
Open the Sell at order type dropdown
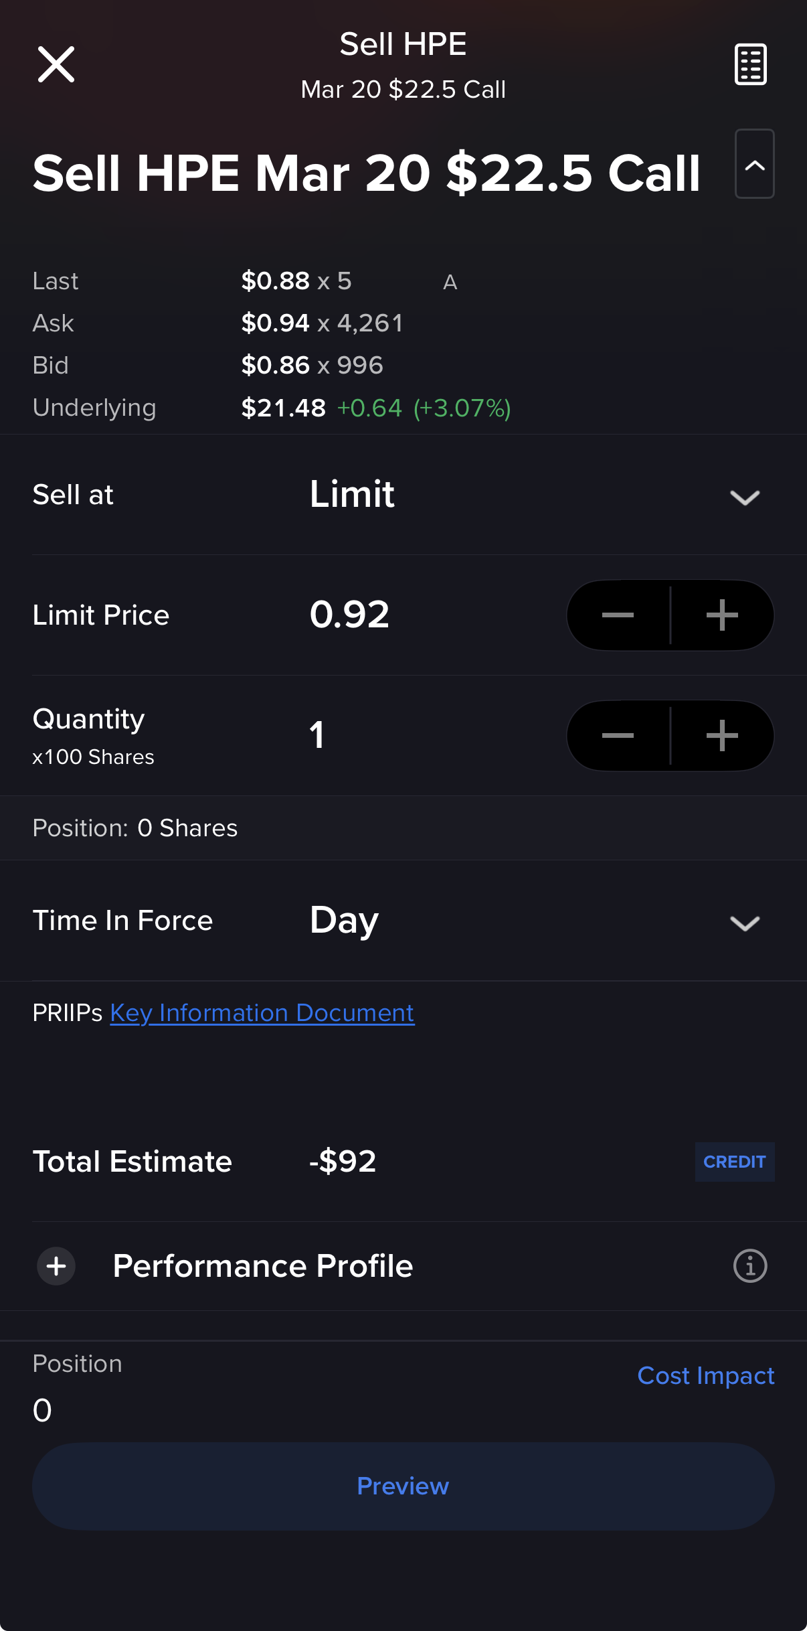744,496
